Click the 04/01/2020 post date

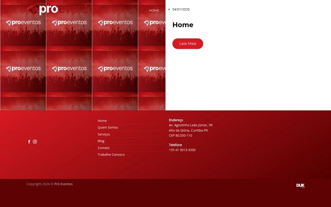pos(181,10)
